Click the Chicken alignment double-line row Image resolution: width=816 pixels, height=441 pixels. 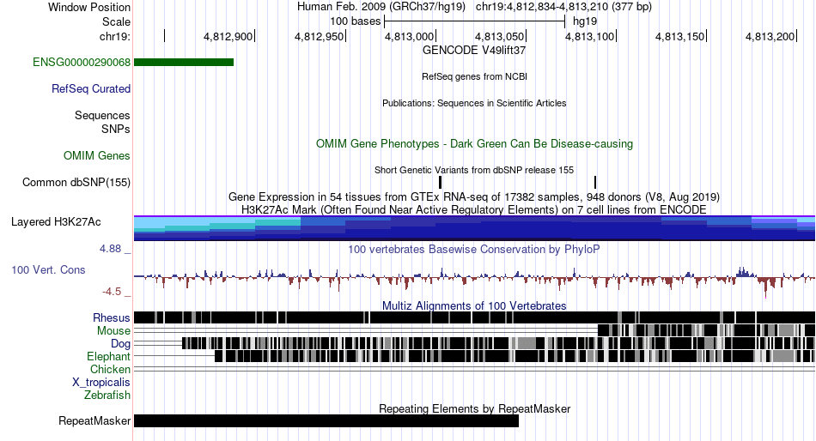click(x=474, y=369)
